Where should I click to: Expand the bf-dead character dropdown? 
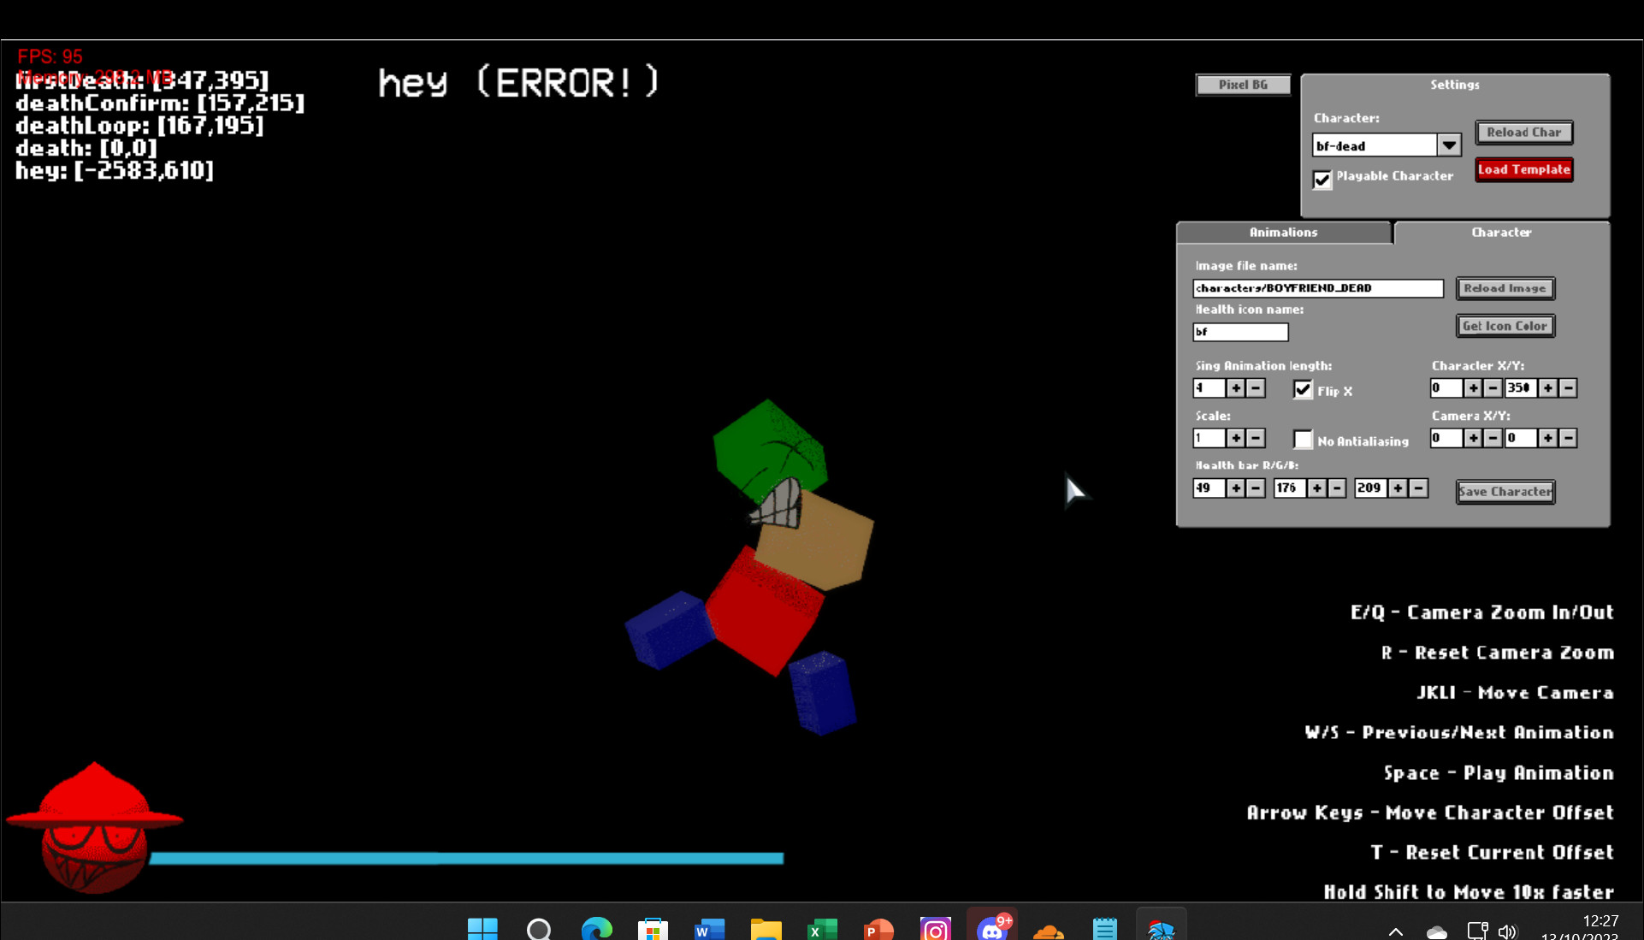click(1448, 145)
